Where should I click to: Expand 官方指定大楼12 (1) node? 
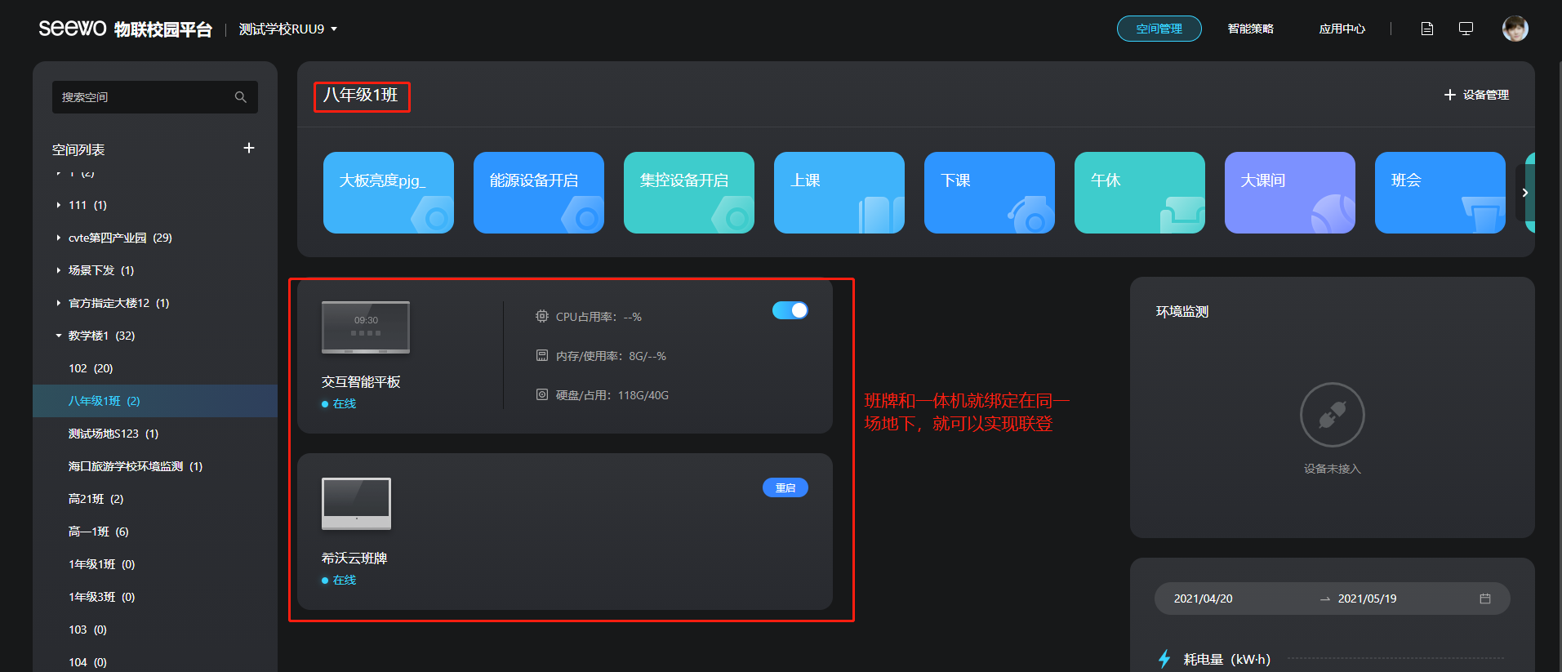pyautogui.click(x=59, y=303)
